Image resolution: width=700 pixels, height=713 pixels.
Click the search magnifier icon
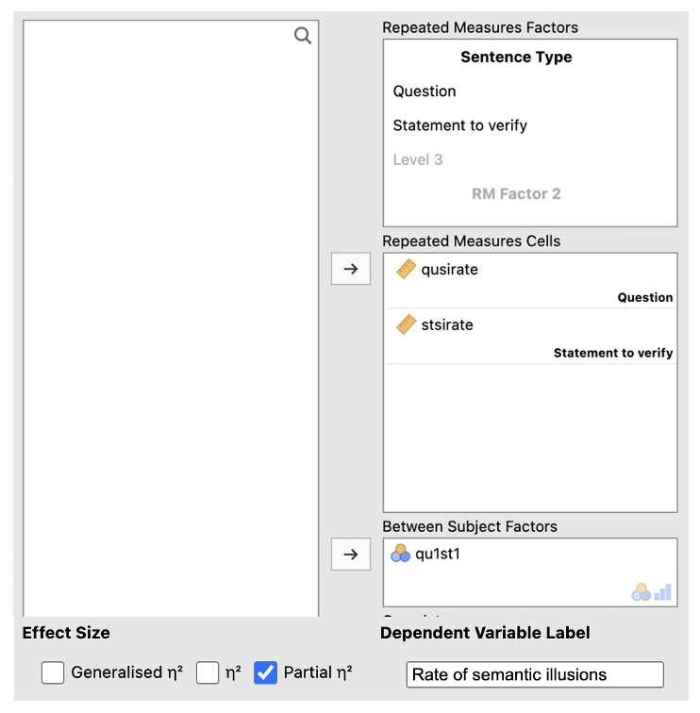[x=303, y=36]
